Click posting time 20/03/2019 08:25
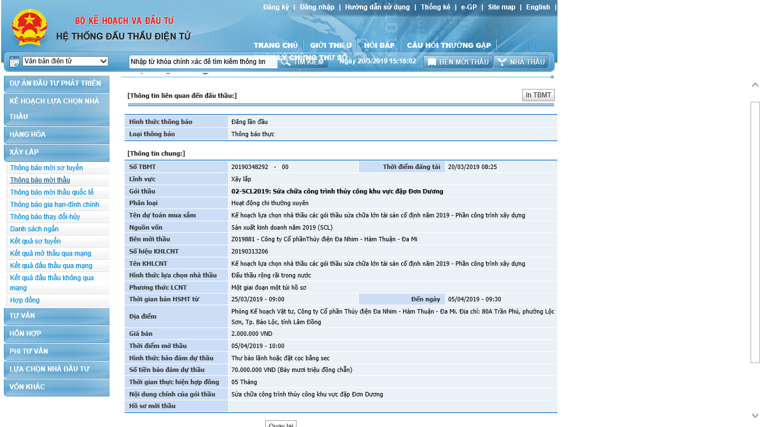 [472, 167]
